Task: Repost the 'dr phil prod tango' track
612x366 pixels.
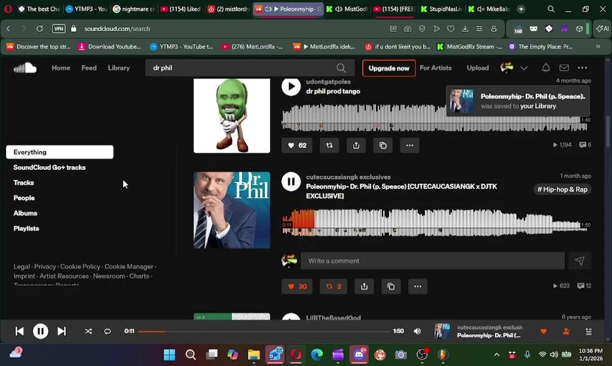Action: (x=329, y=145)
